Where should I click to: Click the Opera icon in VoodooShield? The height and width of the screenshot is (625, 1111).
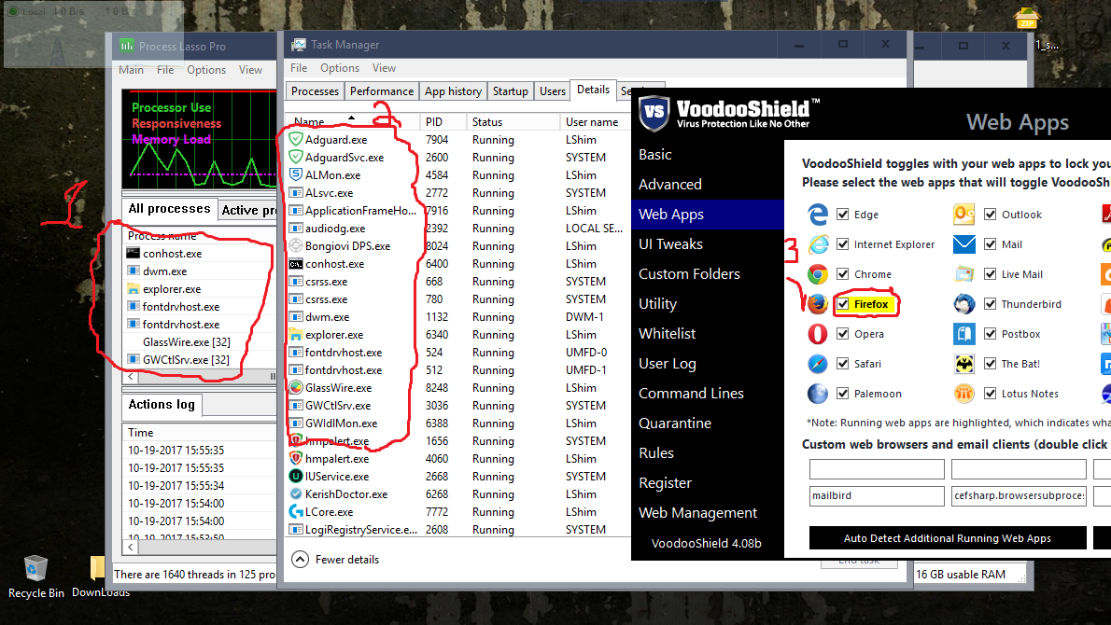818,333
